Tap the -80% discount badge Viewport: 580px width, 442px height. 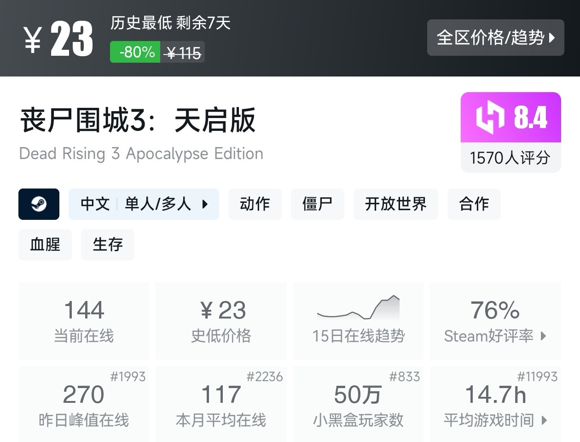click(x=135, y=52)
